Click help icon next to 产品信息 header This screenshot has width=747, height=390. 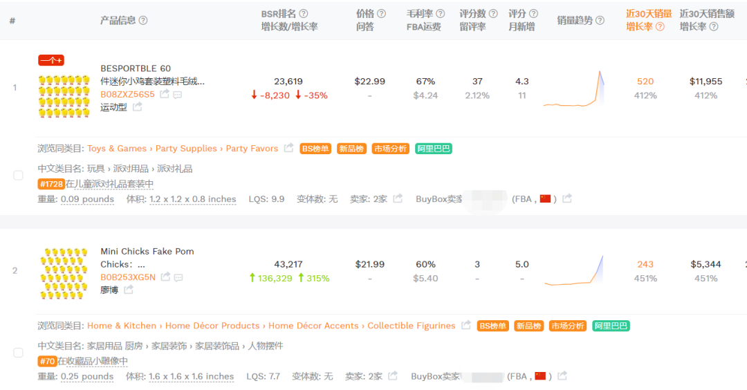143,20
